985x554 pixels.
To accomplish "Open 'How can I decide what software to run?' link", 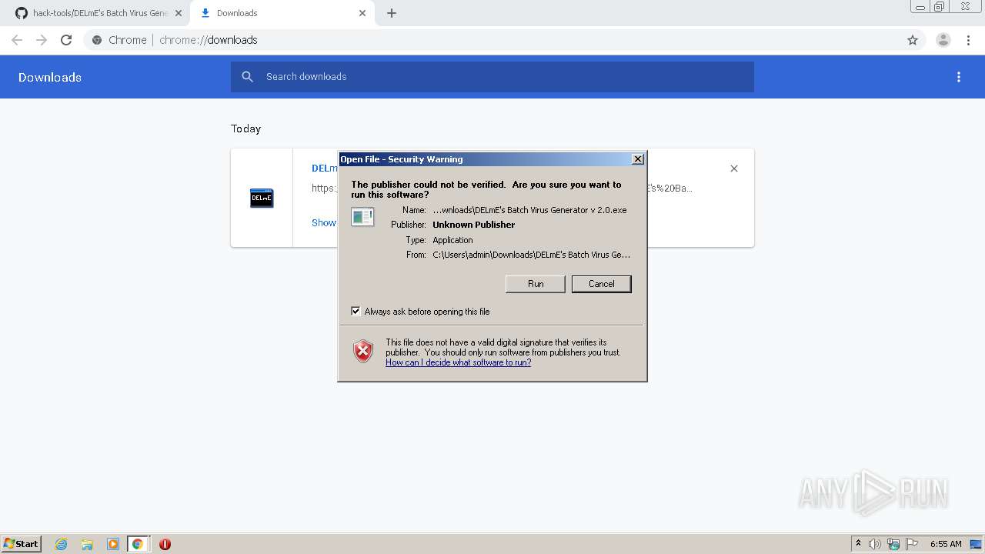I will click(458, 362).
